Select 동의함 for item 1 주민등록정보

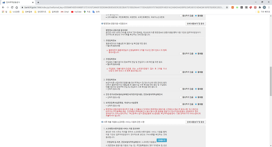(x=196, y=54)
